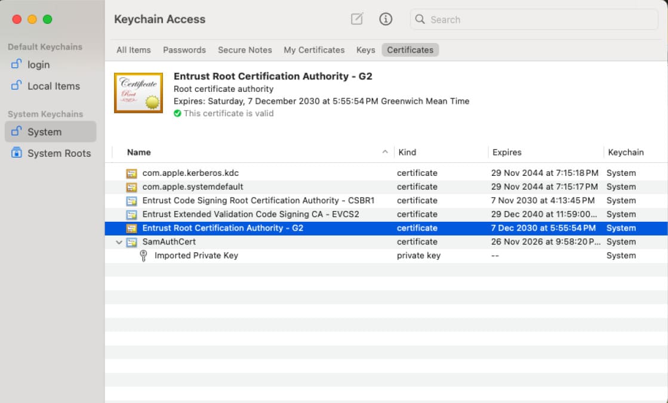Select the com.apple.systemdefault certificate row

(x=192, y=187)
